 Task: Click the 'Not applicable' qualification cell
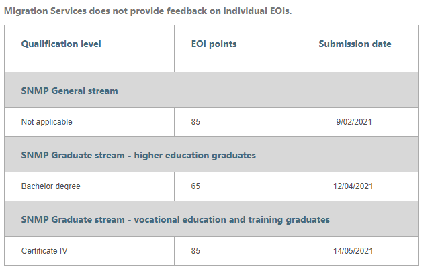click(46, 122)
